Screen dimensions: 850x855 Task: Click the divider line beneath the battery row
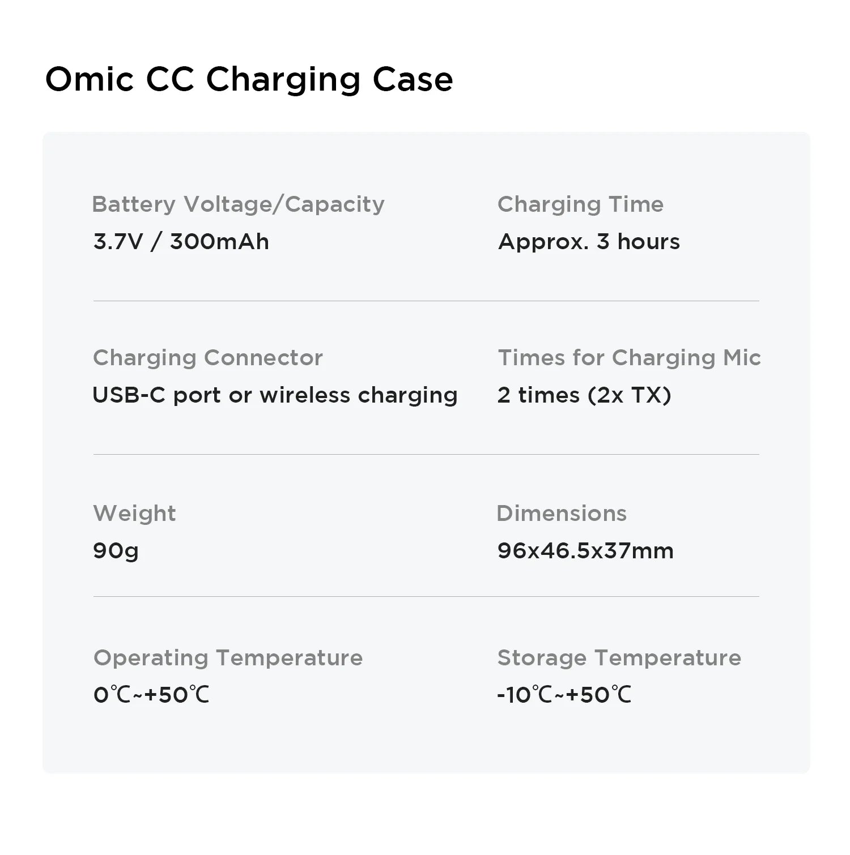(x=426, y=301)
